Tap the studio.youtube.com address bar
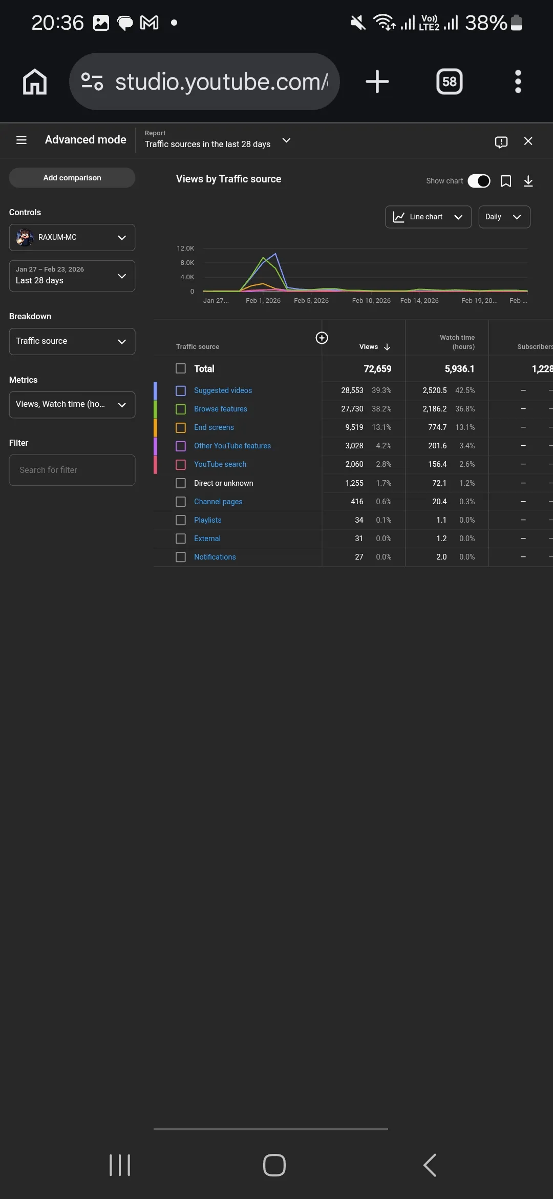Viewport: 553px width, 1199px height. click(x=205, y=81)
